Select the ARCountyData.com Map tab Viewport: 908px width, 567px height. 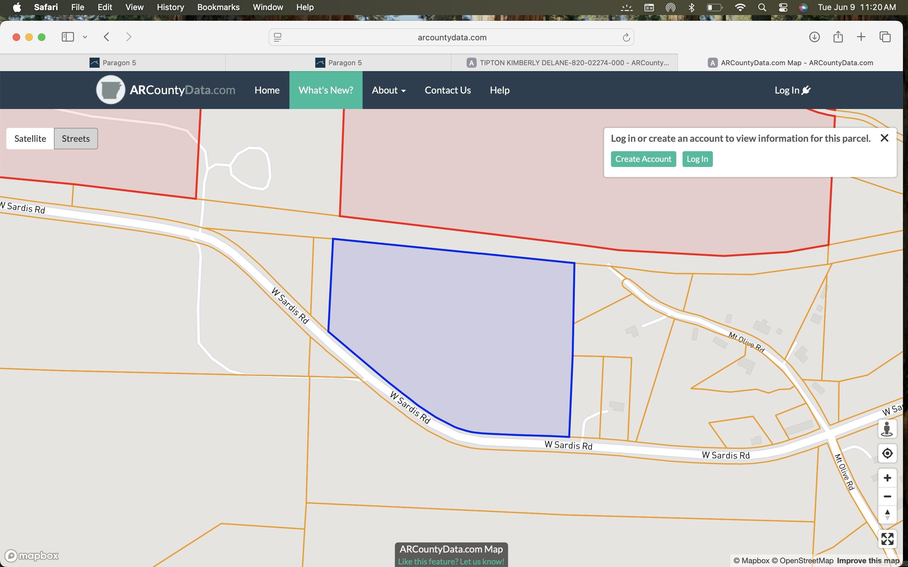(790, 63)
